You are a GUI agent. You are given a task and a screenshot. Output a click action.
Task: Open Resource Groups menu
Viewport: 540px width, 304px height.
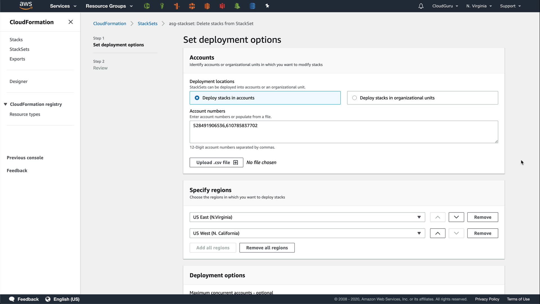pos(109,6)
